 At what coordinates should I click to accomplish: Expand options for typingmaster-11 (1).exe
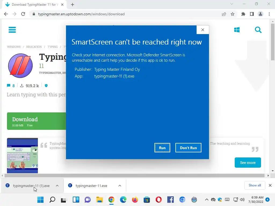[x=57, y=186]
